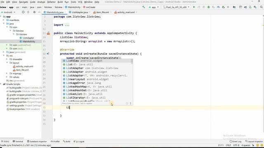Open the Layout Inspector

pos(254,141)
